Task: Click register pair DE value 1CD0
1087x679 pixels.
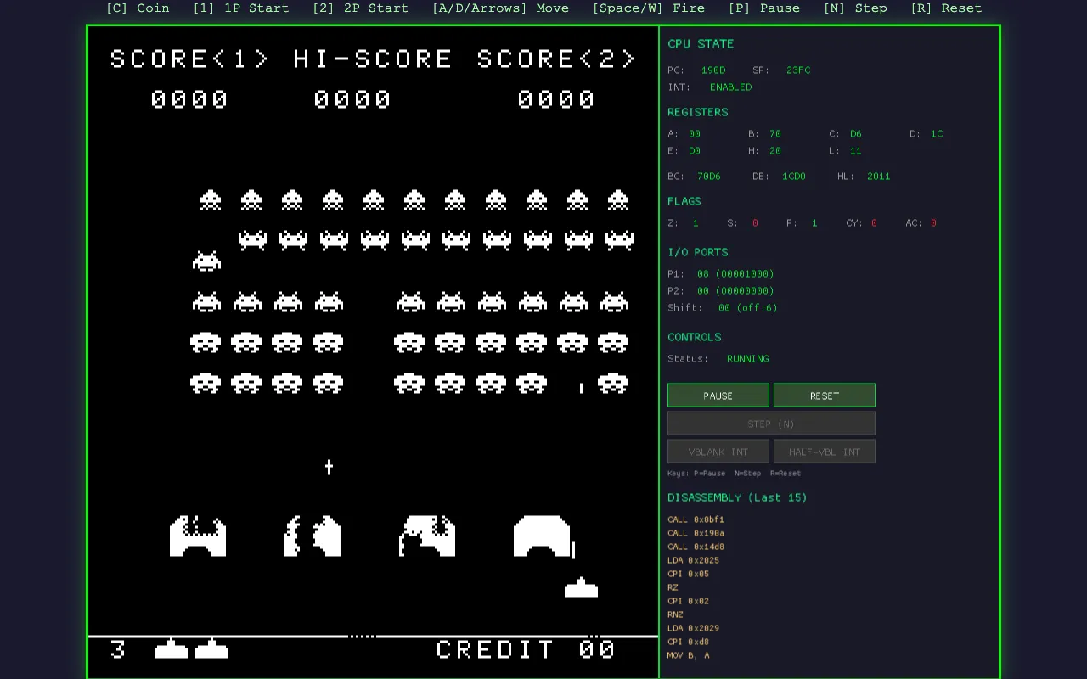Action: coord(794,176)
